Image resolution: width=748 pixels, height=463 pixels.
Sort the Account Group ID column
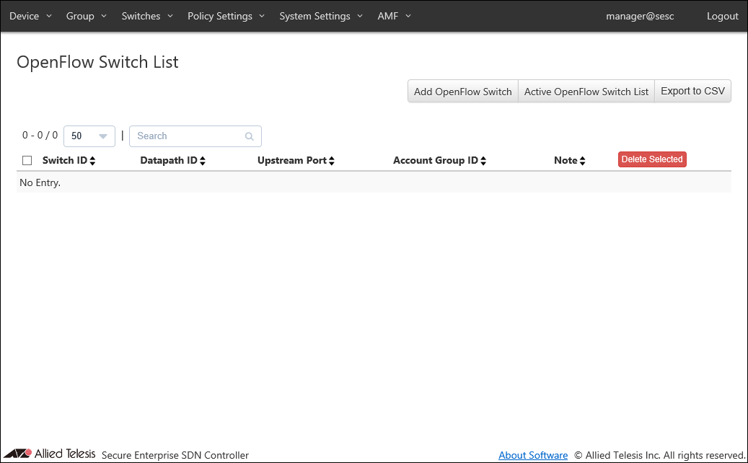pyautogui.click(x=483, y=161)
